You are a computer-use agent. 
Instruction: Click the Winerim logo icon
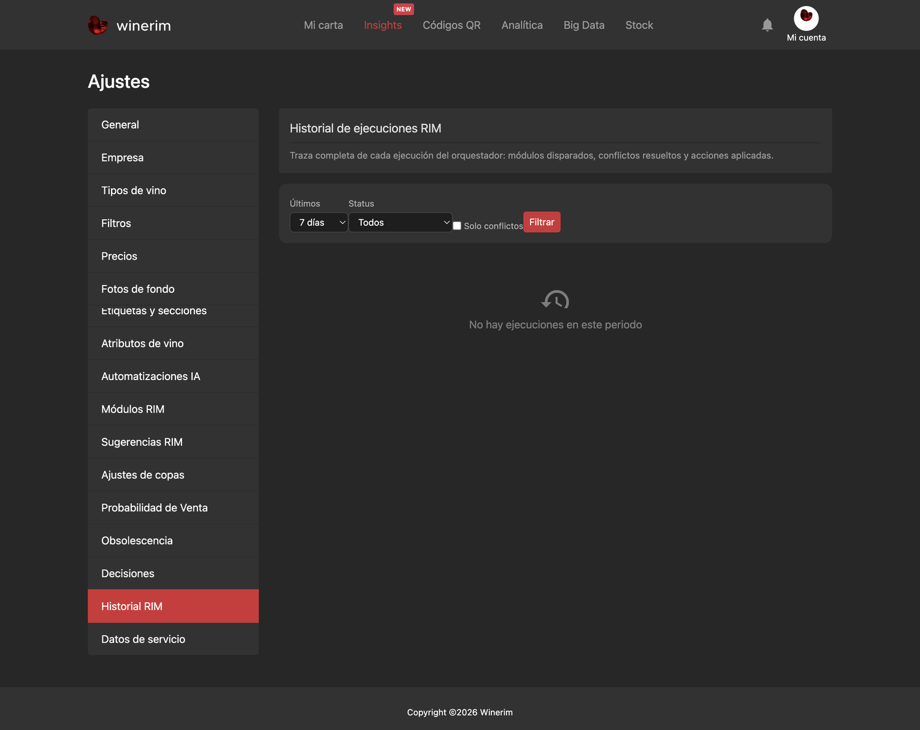[x=98, y=25]
